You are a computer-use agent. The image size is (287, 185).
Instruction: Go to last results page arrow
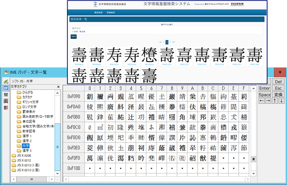(174, 42)
